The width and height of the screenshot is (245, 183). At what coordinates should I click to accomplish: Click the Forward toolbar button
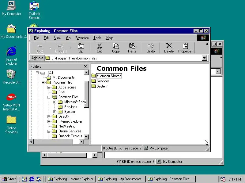[x=60, y=48]
